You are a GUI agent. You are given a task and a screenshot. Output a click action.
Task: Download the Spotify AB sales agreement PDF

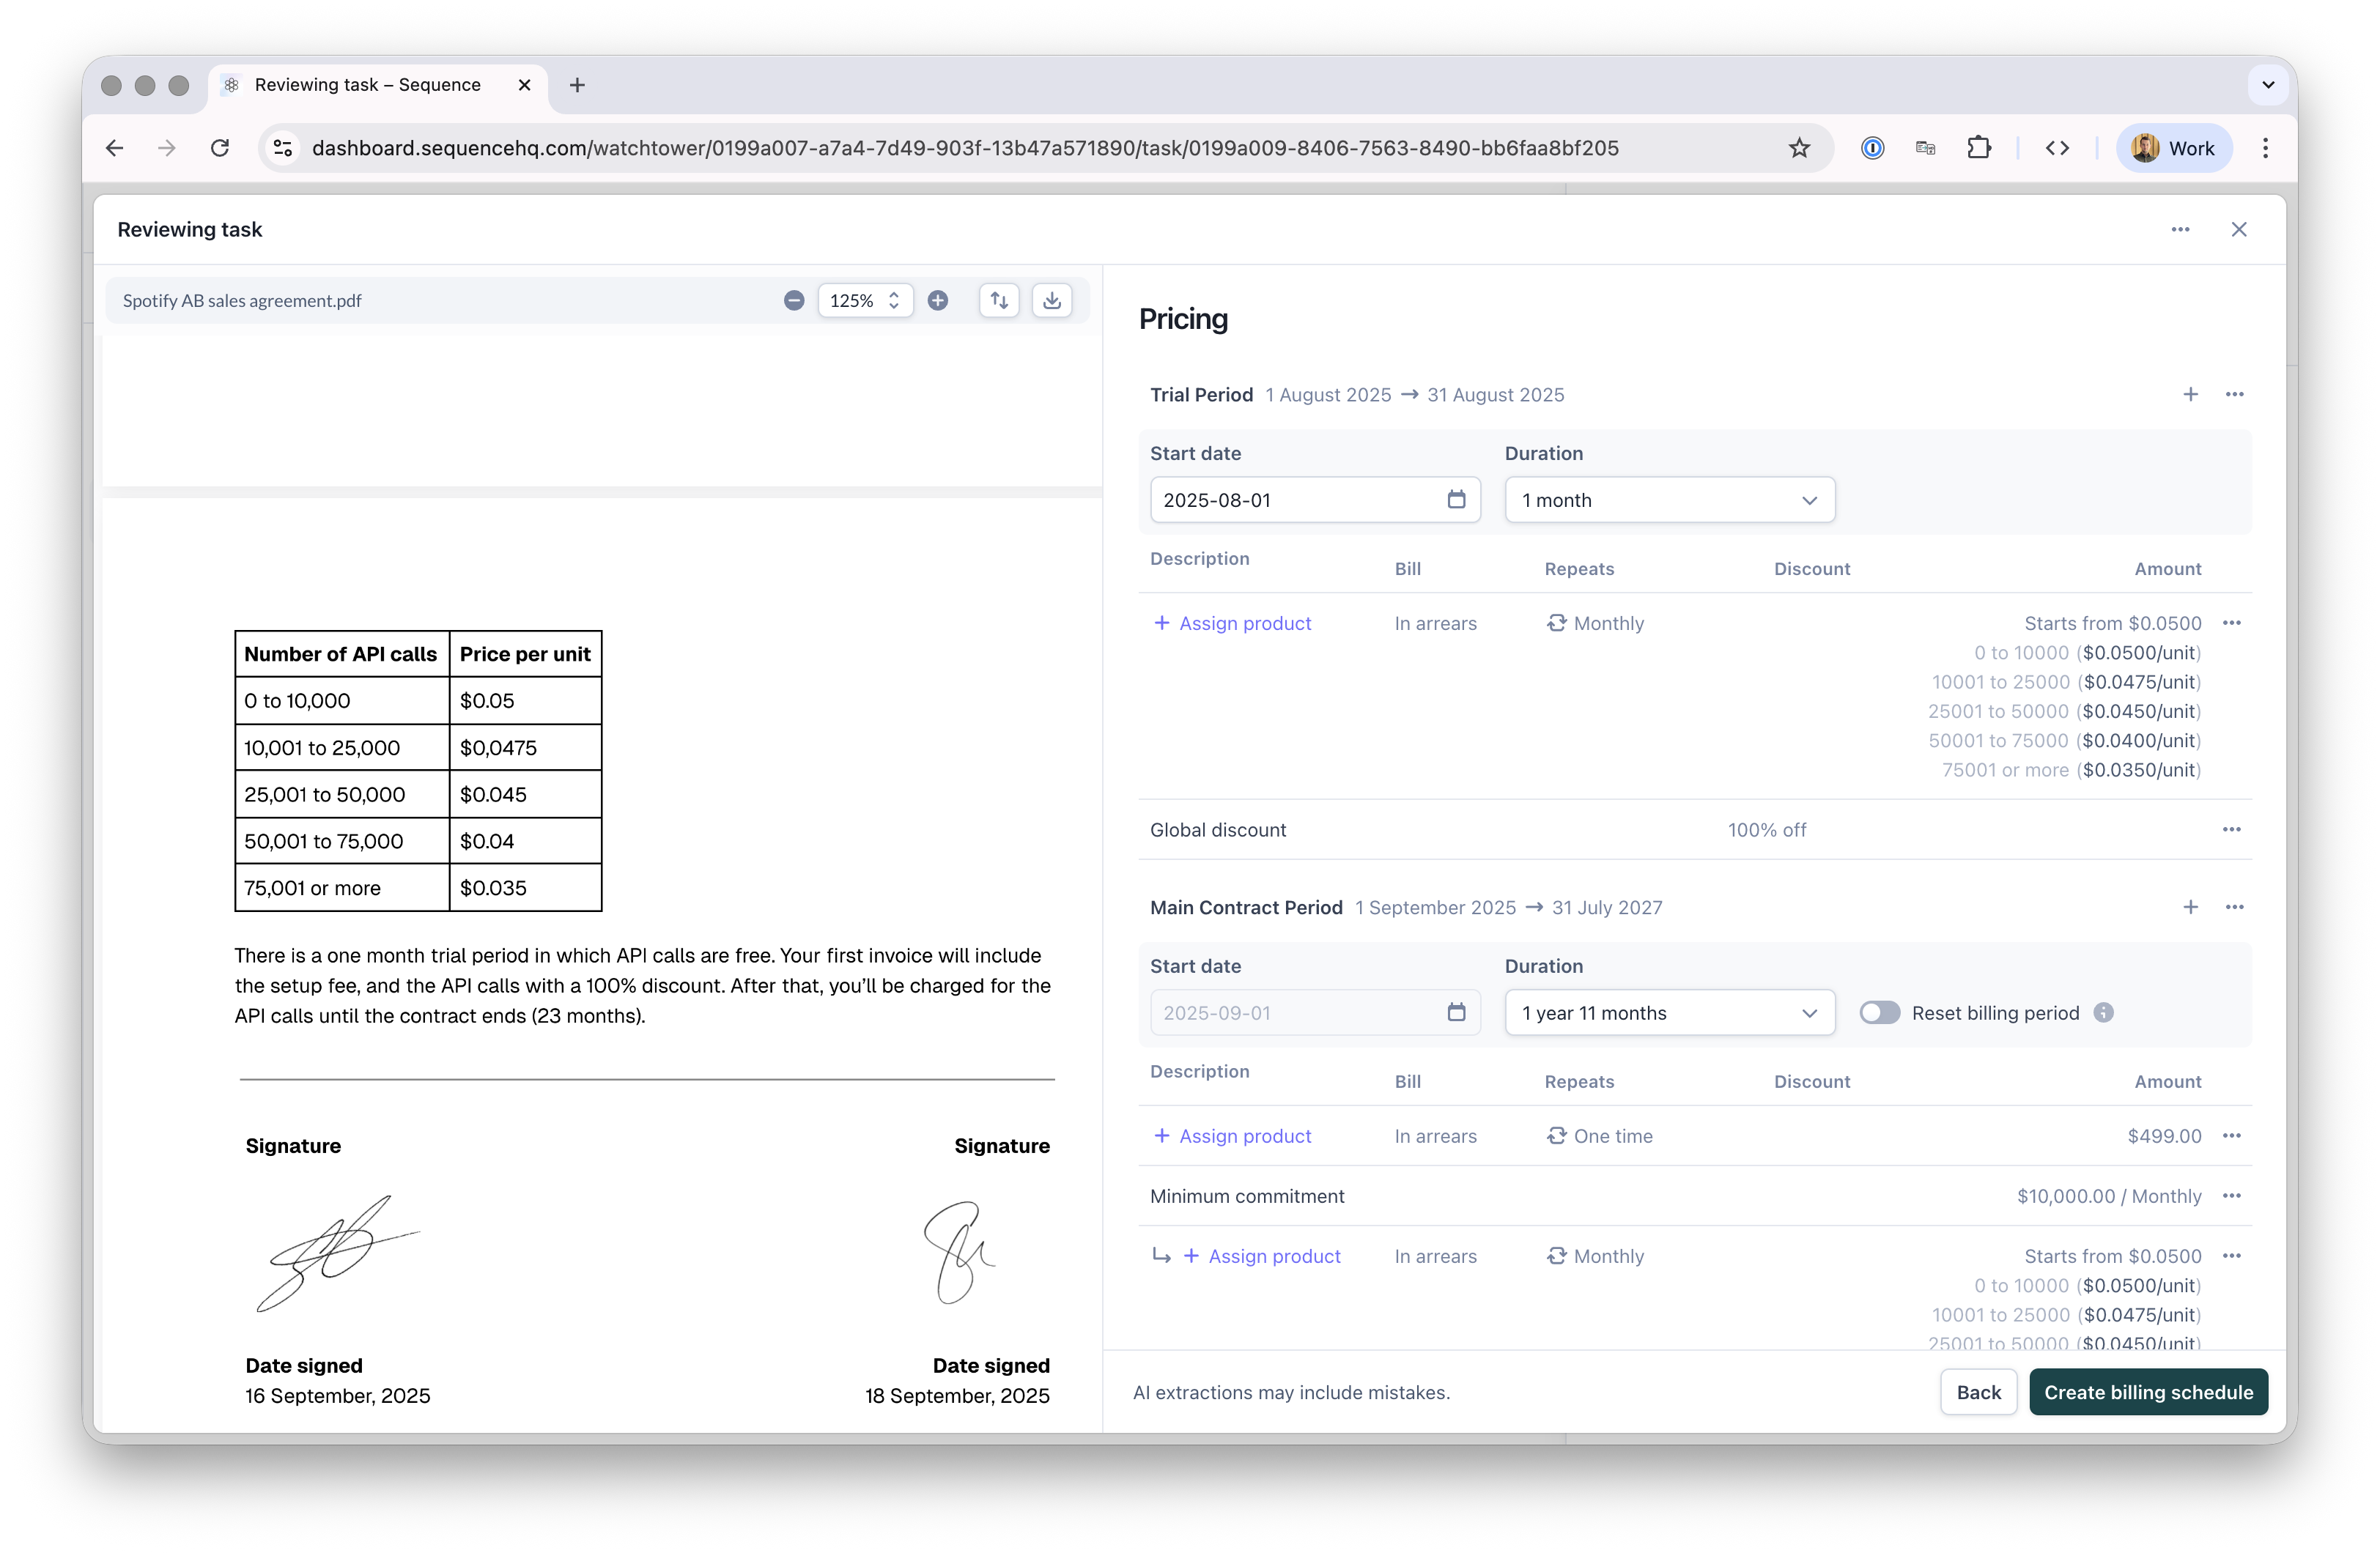(1051, 300)
